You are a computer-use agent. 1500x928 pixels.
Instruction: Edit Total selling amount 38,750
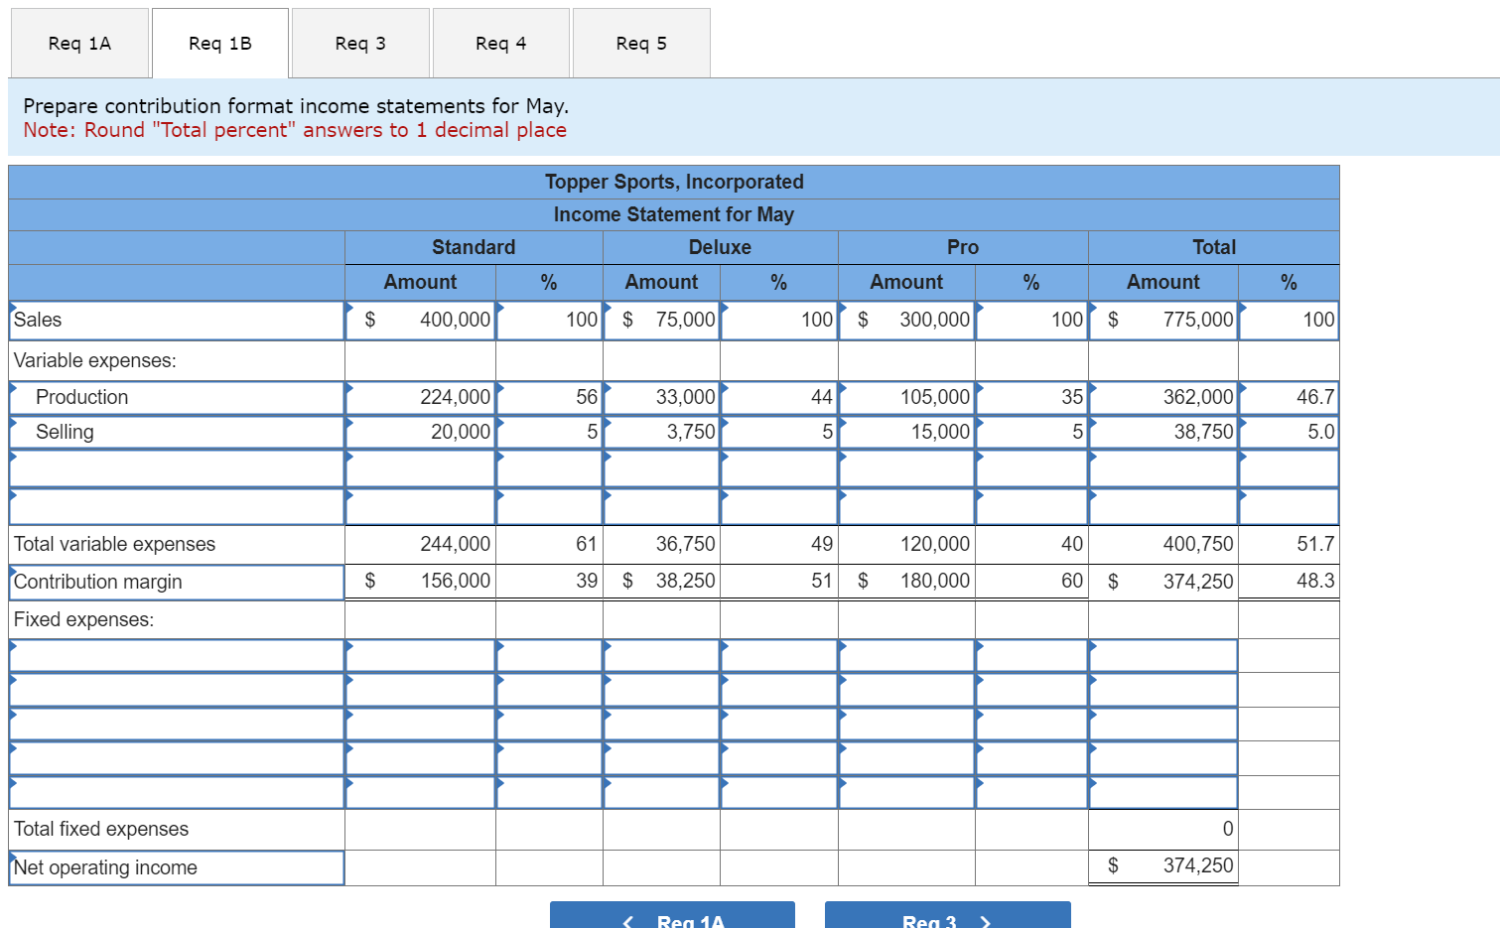coord(1163,433)
